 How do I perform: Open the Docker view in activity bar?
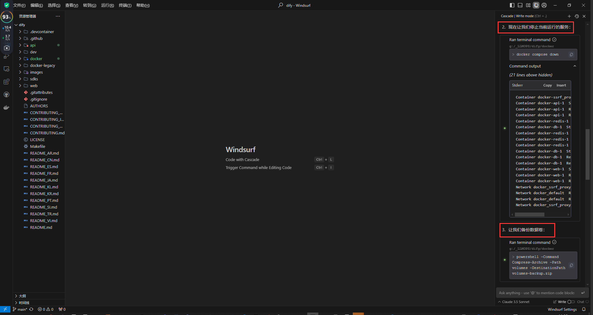coord(6,107)
